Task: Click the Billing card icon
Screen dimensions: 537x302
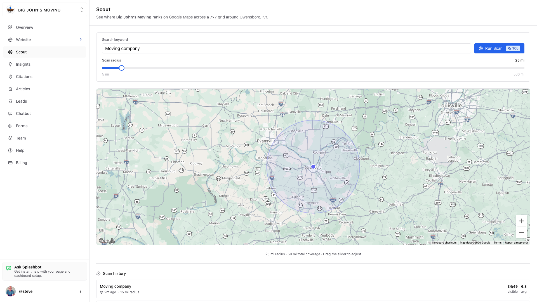Action: pyautogui.click(x=10, y=163)
